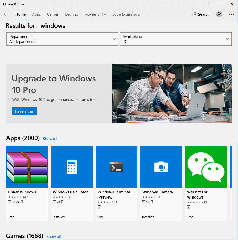Open the Windows Terminal (Preview) title
Image resolution: width=238 pixels, height=240 pixels.
(114, 194)
